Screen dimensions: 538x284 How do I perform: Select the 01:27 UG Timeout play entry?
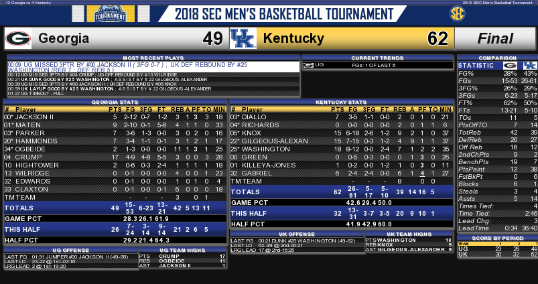[x=153, y=93]
